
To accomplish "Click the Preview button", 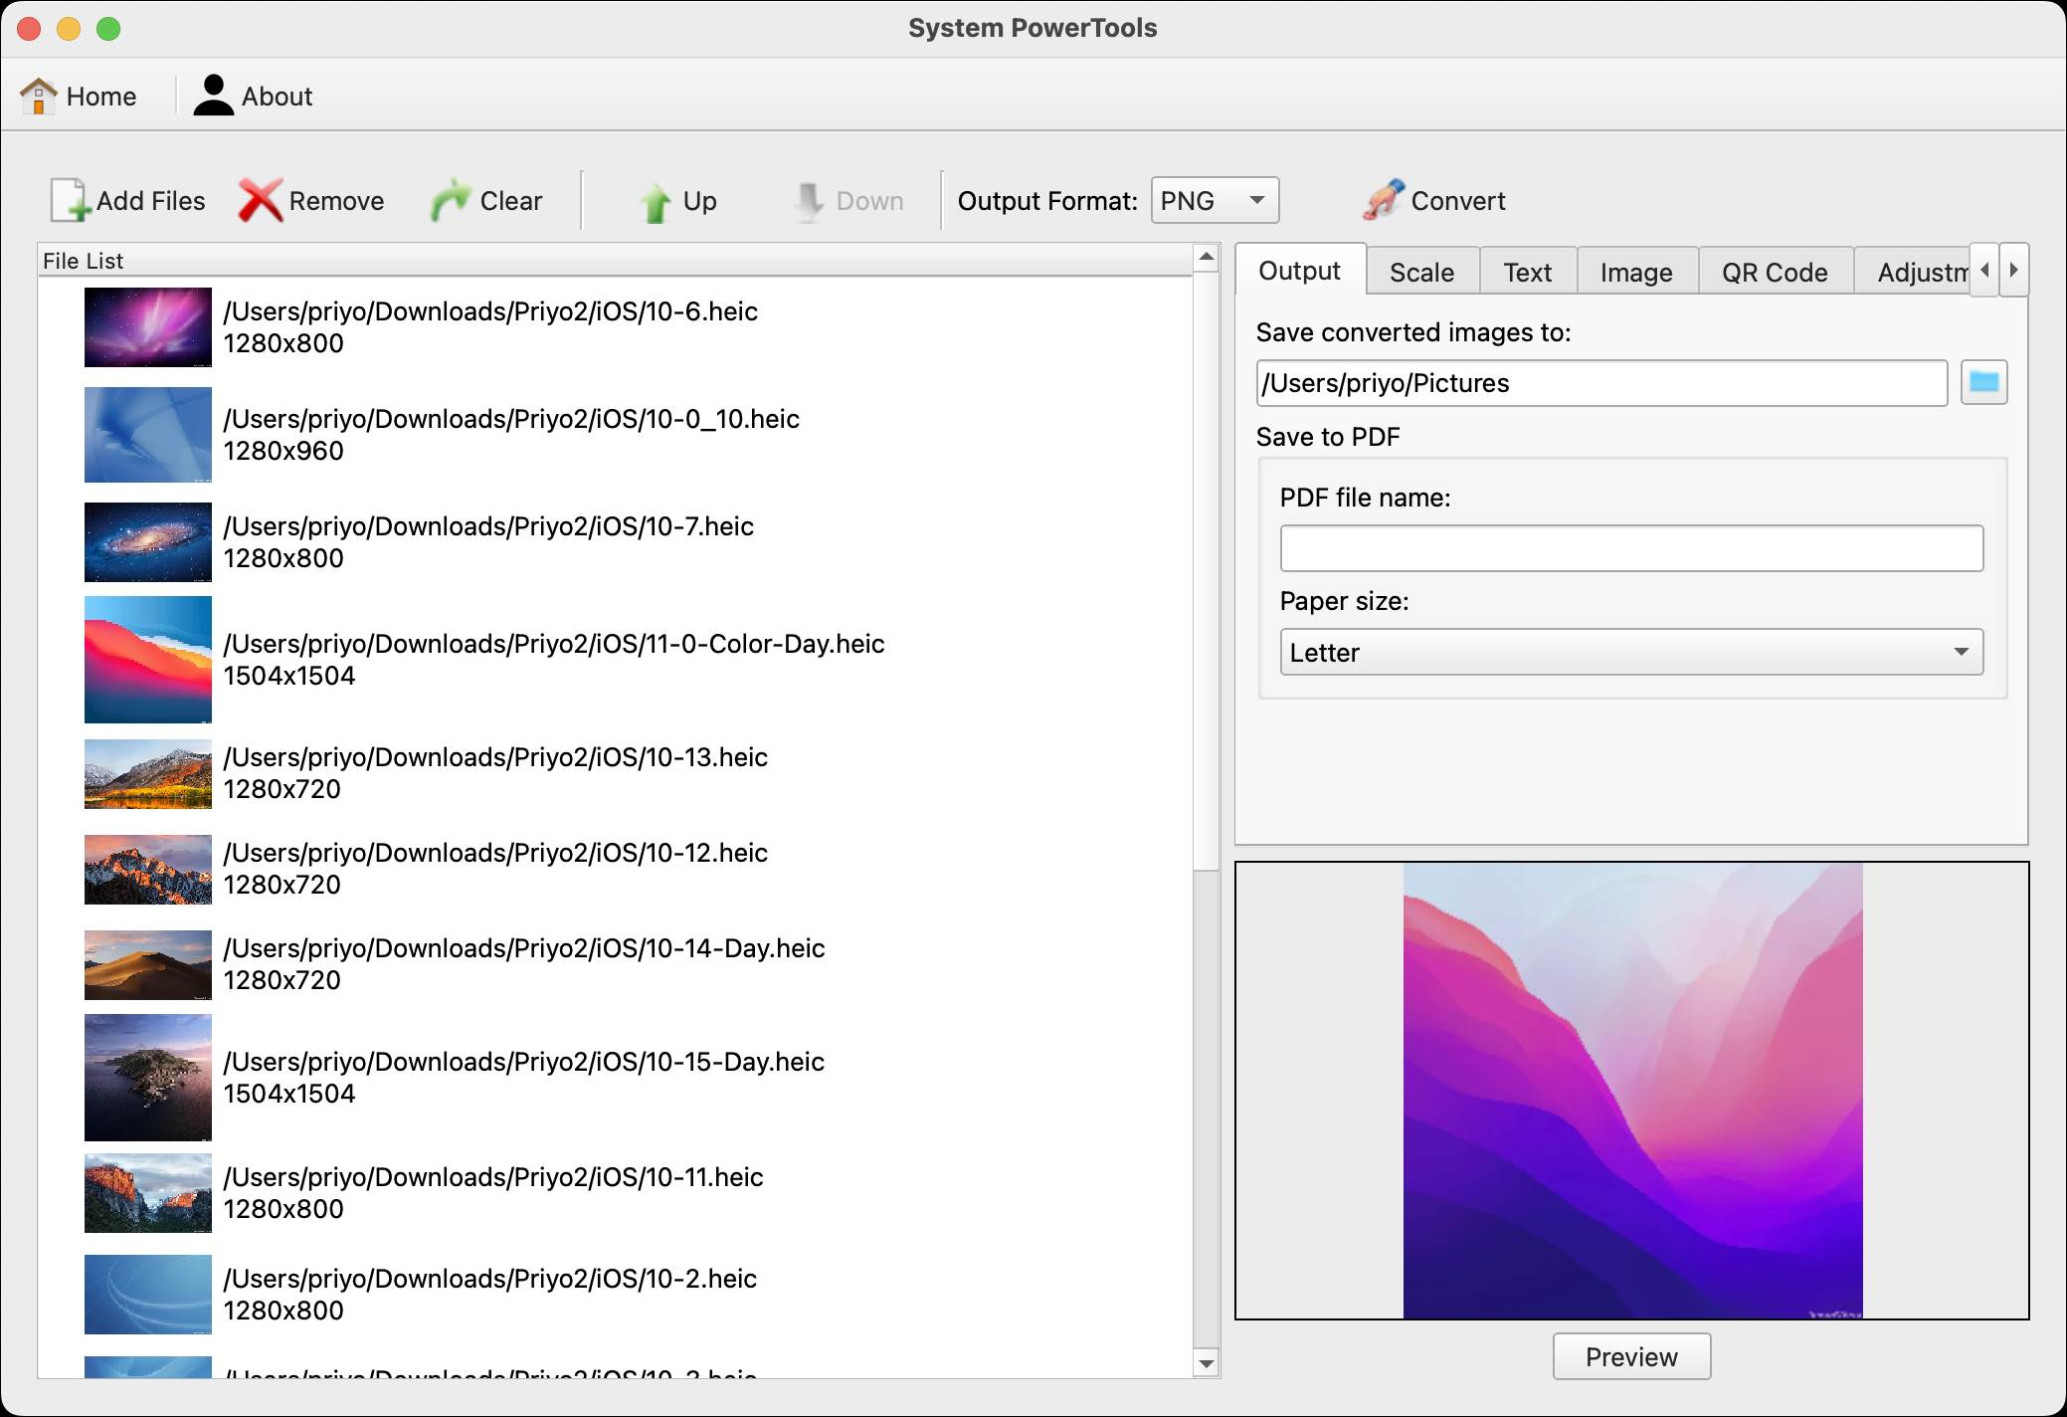I will pyautogui.click(x=1630, y=1357).
